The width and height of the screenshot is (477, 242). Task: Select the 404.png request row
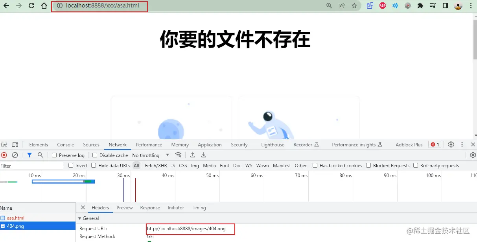(38, 226)
